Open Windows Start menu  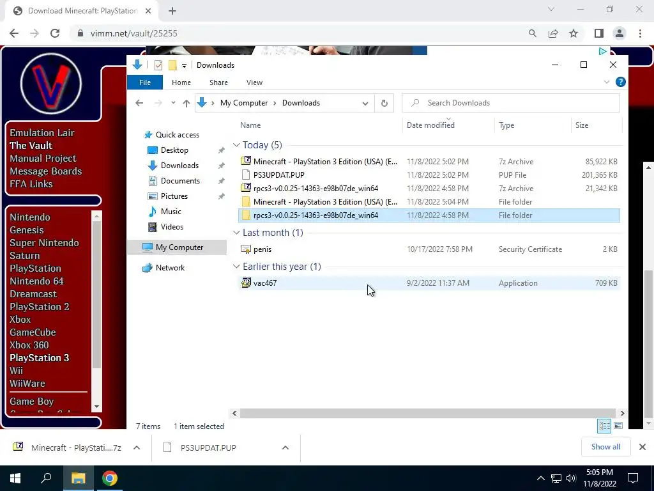(x=15, y=478)
